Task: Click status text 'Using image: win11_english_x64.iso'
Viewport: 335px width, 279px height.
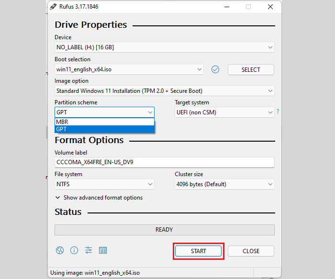Action: (x=95, y=273)
